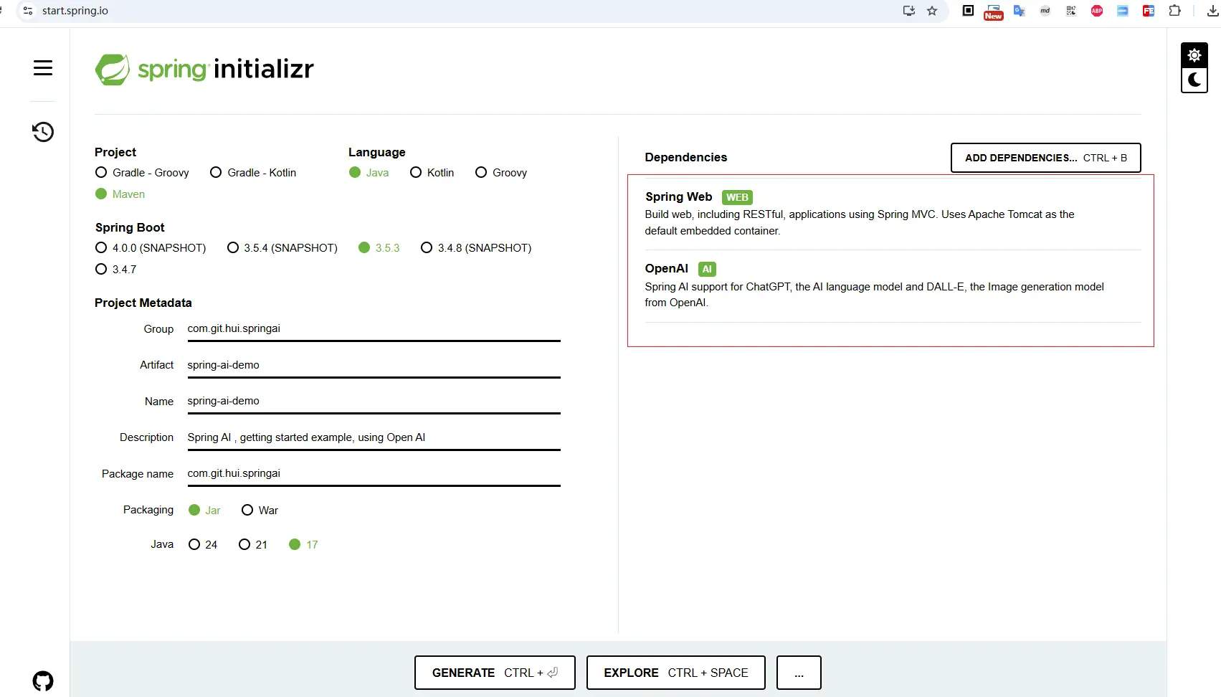The width and height of the screenshot is (1221, 697).
Task: Click the Spring Initializr logo
Action: [205, 70]
